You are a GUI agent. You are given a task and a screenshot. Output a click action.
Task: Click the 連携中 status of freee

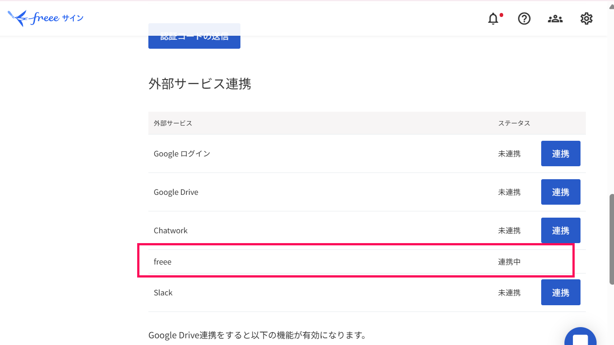tap(509, 262)
